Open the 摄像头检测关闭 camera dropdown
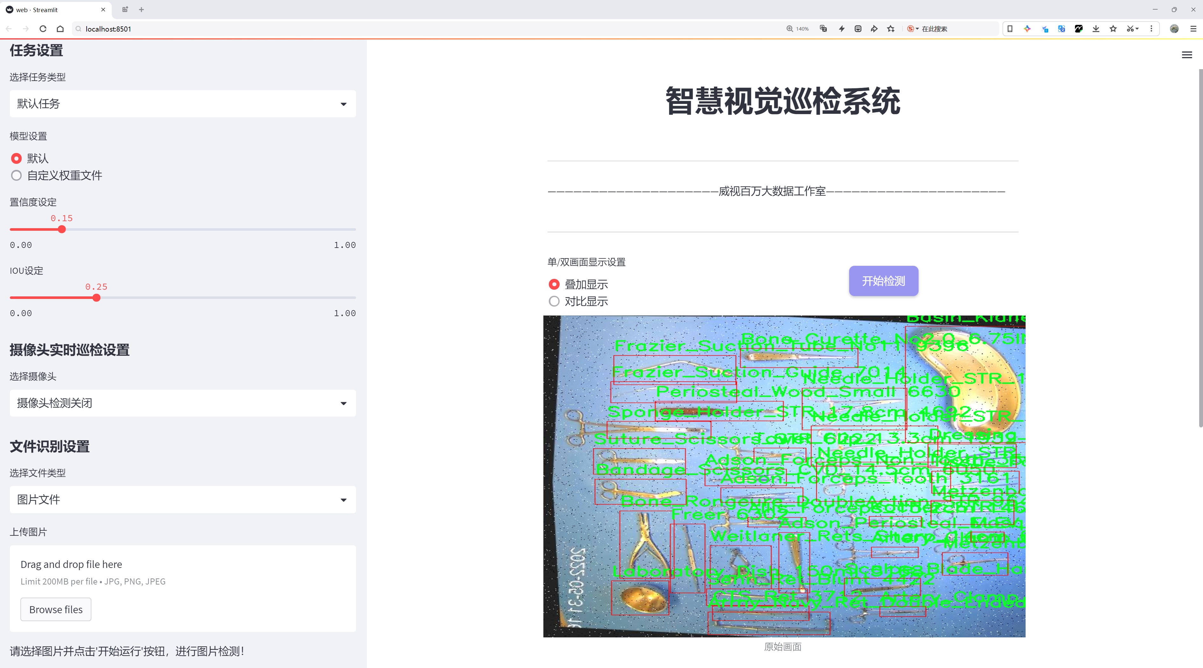The height and width of the screenshot is (668, 1203). (x=183, y=403)
